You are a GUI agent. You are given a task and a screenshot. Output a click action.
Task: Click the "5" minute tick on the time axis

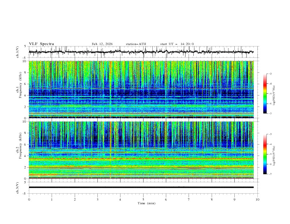143,199
